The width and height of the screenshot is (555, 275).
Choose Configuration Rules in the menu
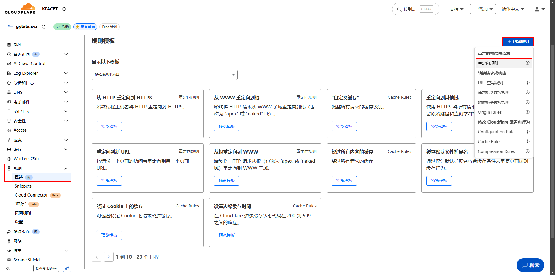(x=497, y=132)
